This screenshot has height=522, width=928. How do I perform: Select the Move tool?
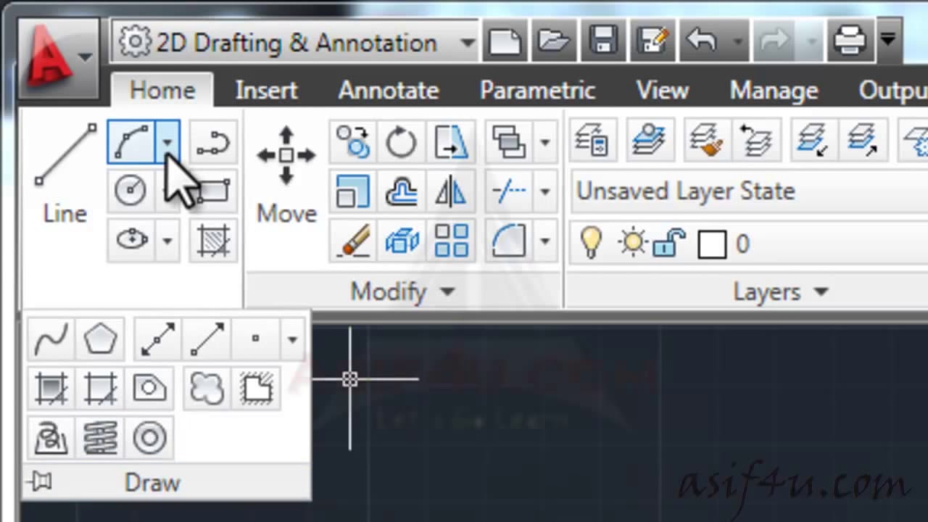coord(286,174)
